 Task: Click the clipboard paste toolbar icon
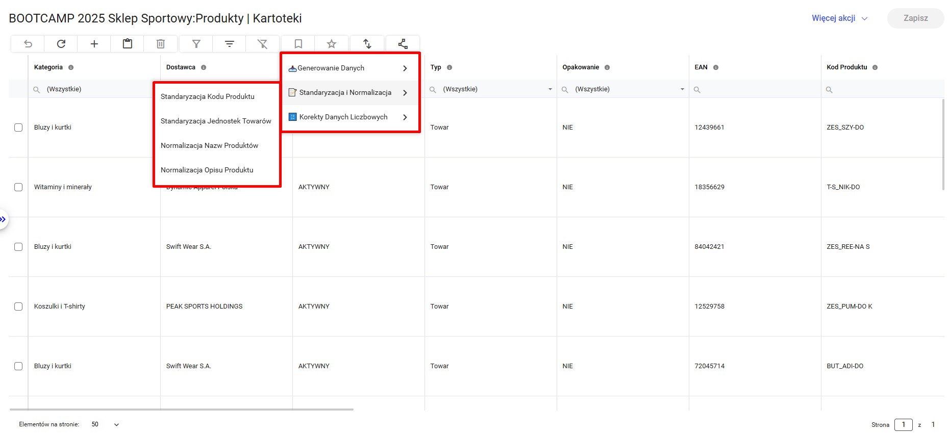click(128, 44)
